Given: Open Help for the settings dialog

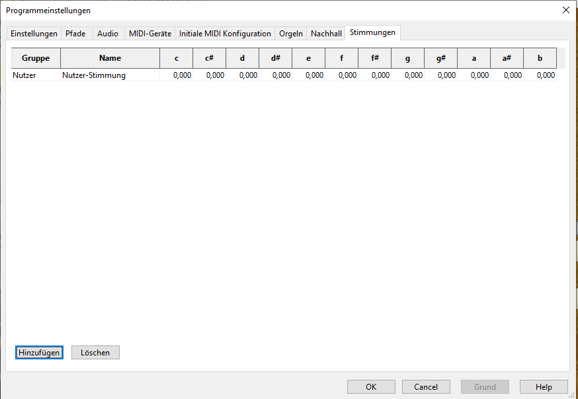Looking at the screenshot, I should [544, 387].
